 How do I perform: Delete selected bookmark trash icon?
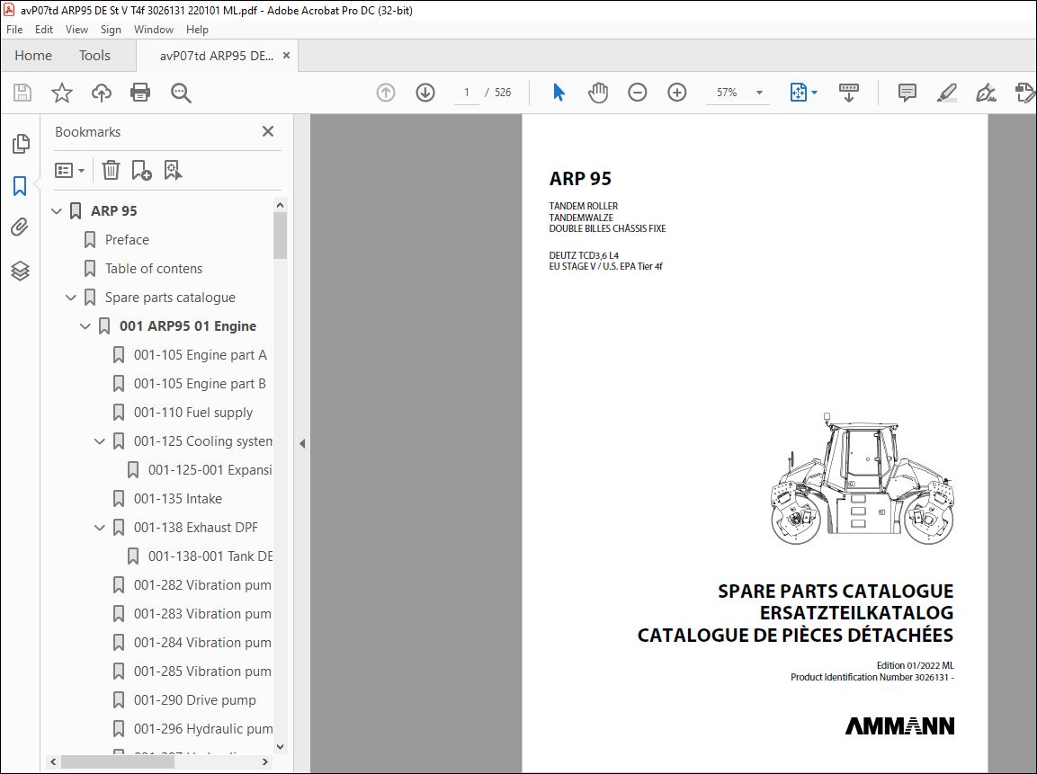click(112, 171)
